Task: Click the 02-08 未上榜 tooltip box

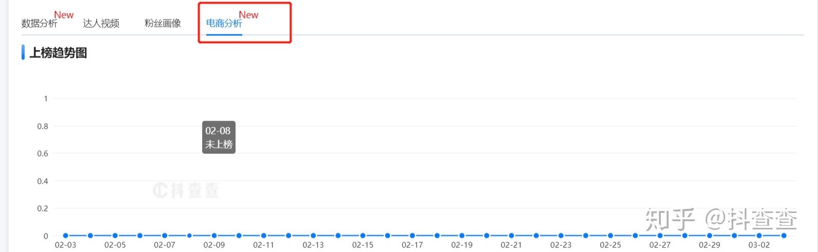Action: [219, 138]
